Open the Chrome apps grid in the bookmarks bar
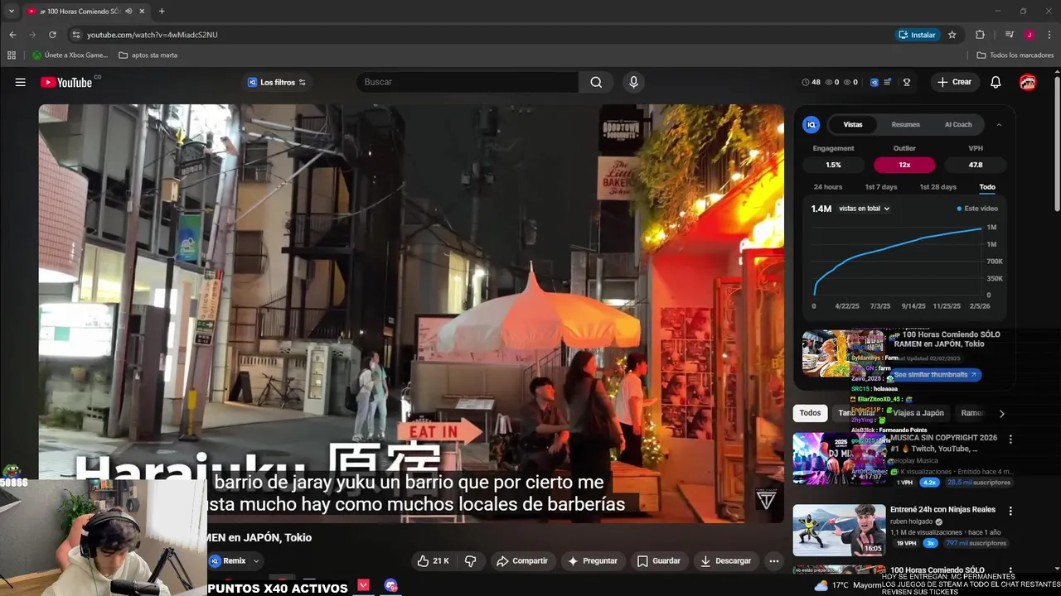This screenshot has height=596, width=1061. (12, 55)
